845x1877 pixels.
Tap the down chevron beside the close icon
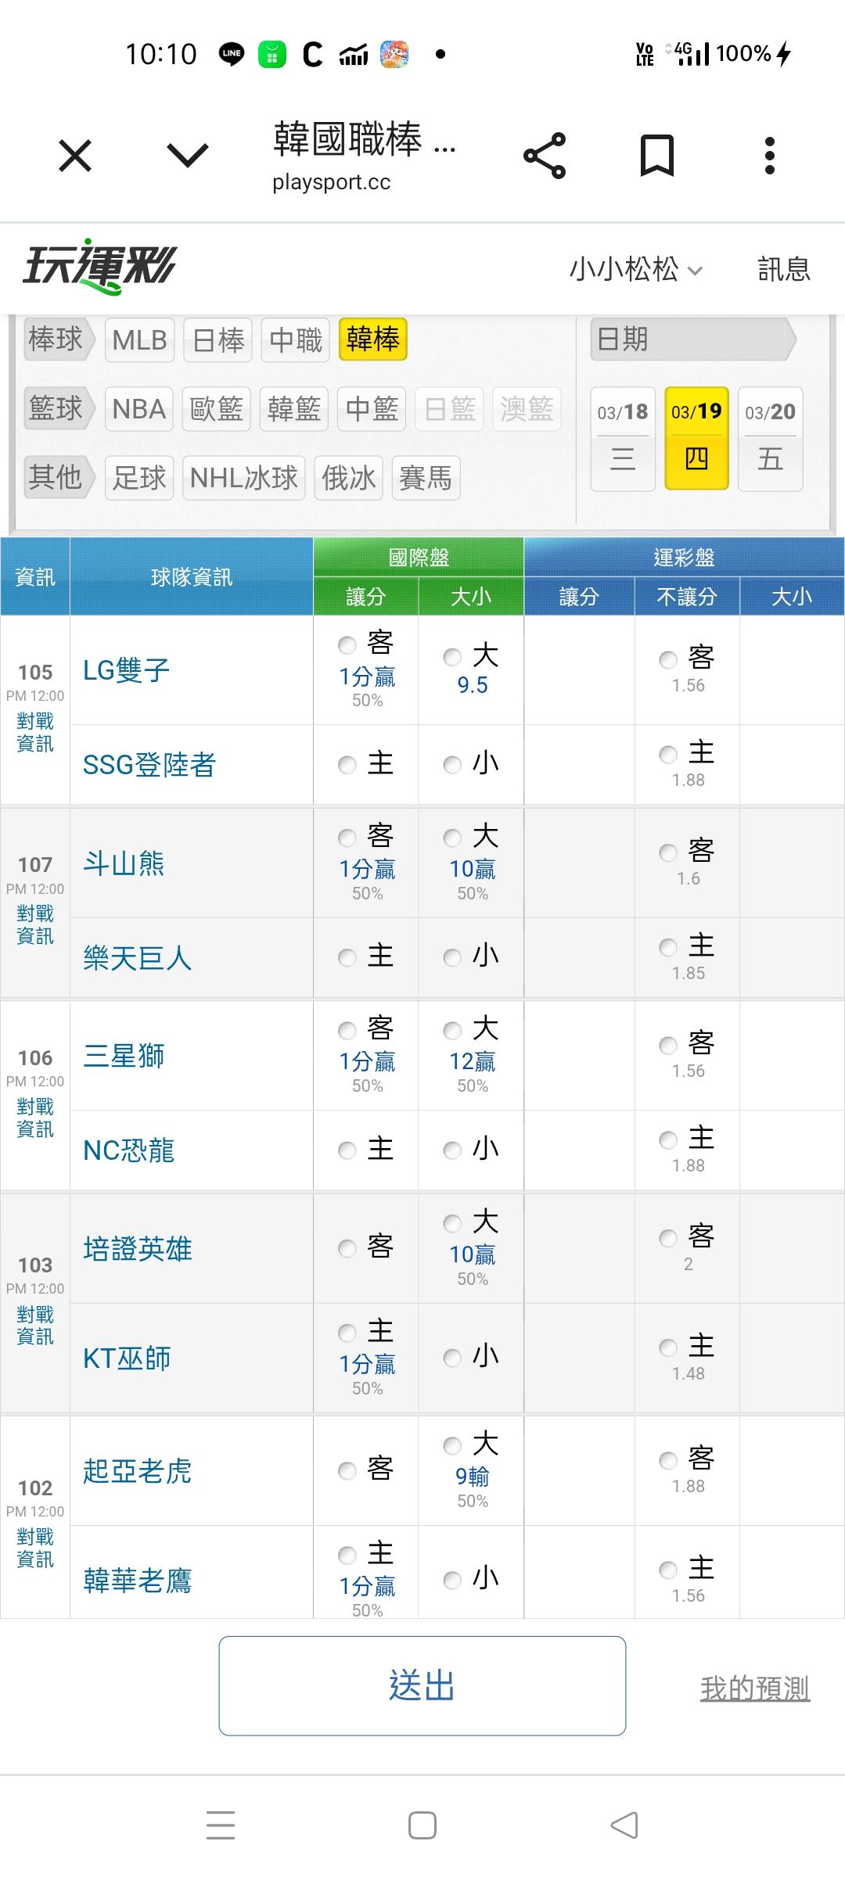(188, 156)
